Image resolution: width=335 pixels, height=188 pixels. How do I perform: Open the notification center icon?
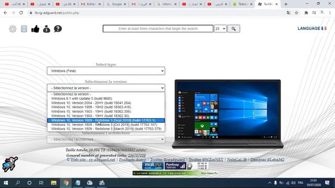point(327,183)
